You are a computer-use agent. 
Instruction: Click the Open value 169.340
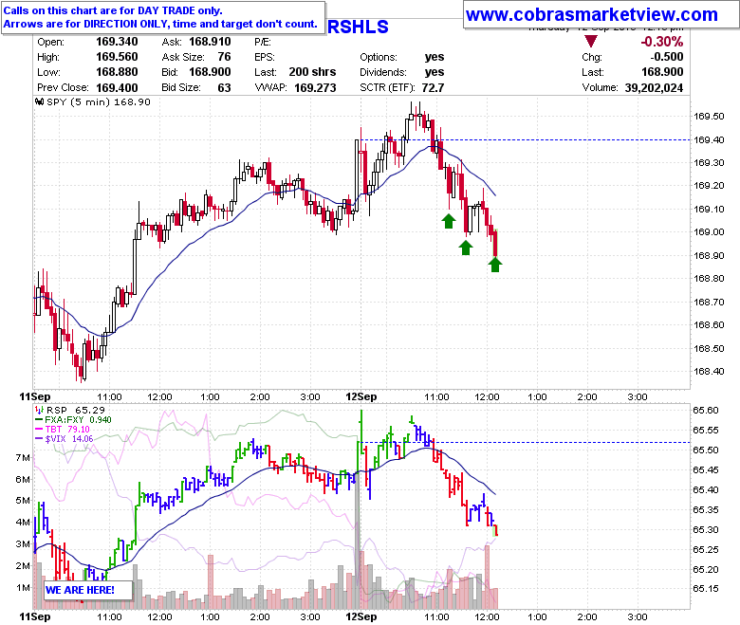click(117, 42)
